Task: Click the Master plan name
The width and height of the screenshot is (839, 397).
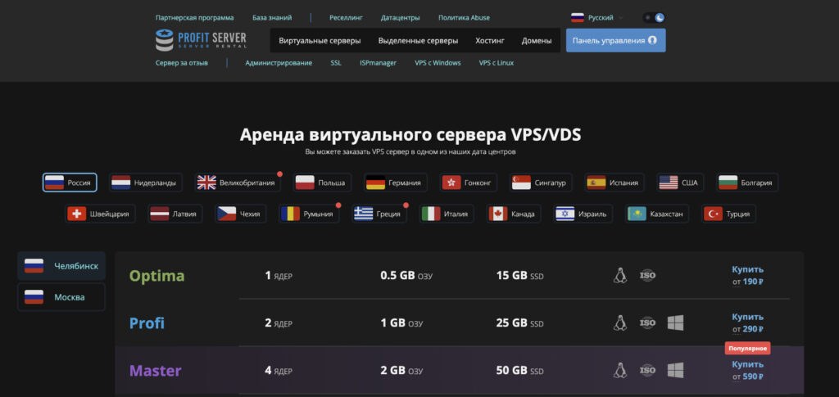Action: pyautogui.click(x=155, y=371)
